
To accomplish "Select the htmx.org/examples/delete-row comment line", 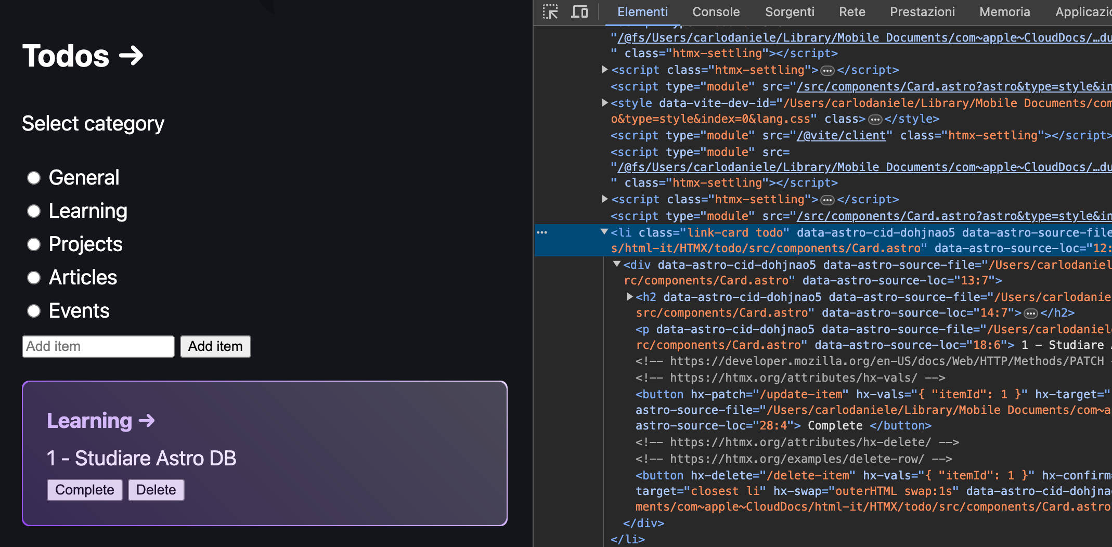I will (x=794, y=459).
